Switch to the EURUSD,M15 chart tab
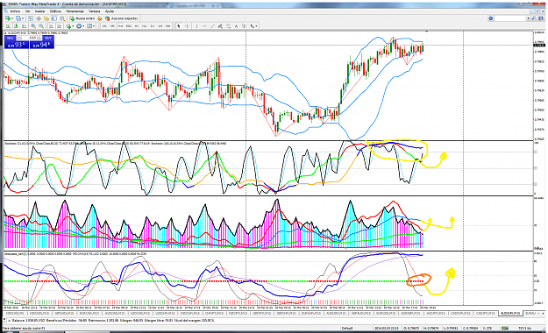Screen dimensions: 548x333 click(386, 313)
